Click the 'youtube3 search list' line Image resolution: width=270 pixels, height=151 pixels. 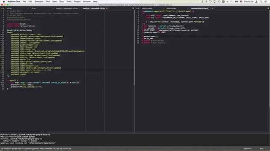pyautogui.click(x=21, y=60)
